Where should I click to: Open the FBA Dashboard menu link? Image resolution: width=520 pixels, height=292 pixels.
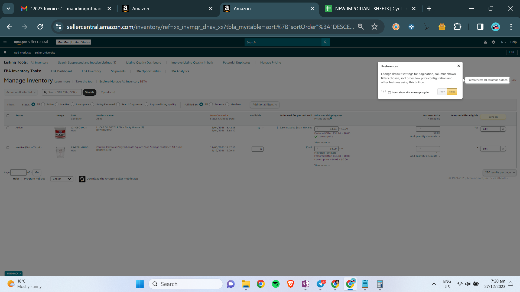coord(61,71)
